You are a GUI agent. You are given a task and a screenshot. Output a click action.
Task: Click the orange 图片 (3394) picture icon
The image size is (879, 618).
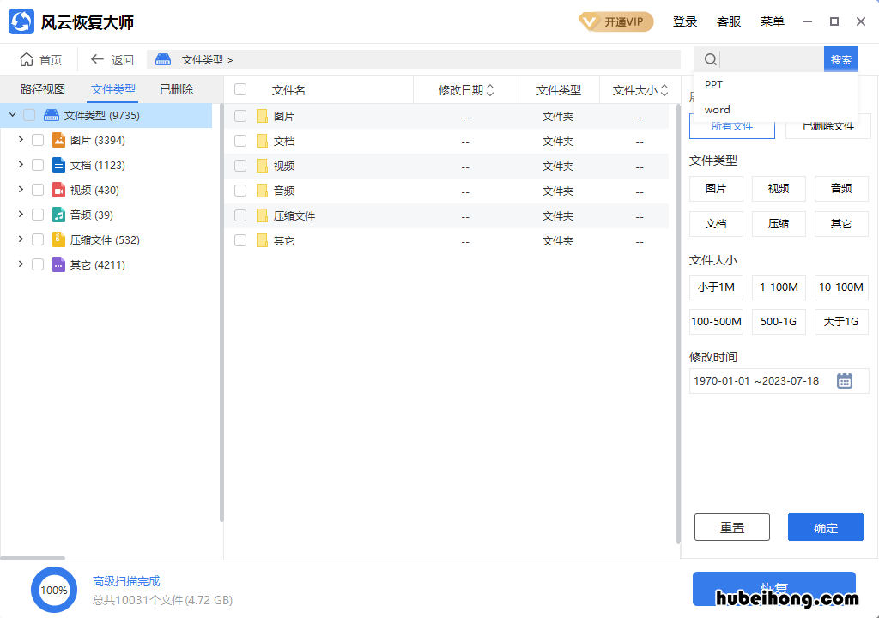(x=58, y=140)
